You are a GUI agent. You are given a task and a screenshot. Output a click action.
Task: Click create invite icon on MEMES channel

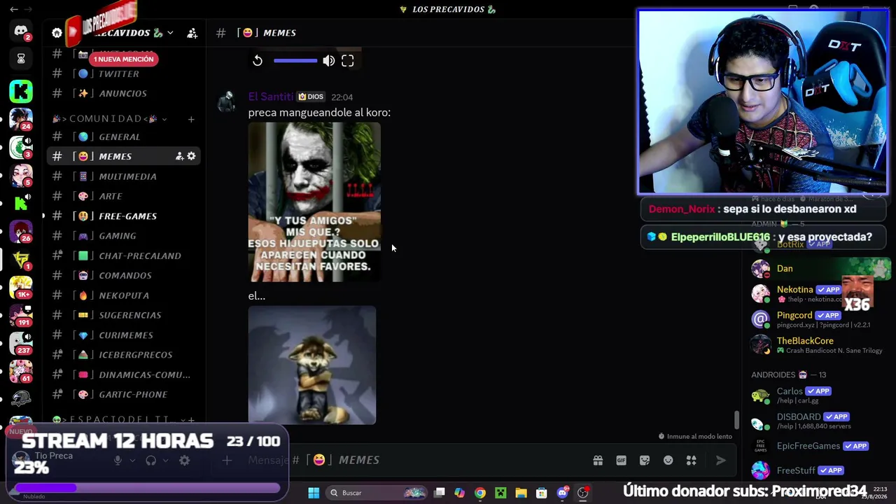[x=179, y=156]
